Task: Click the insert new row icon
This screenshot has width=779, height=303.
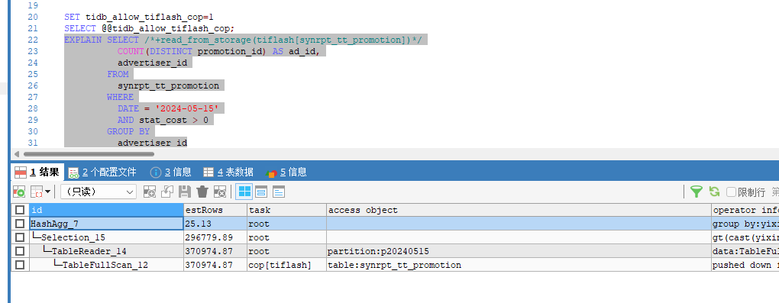Action: (149, 192)
